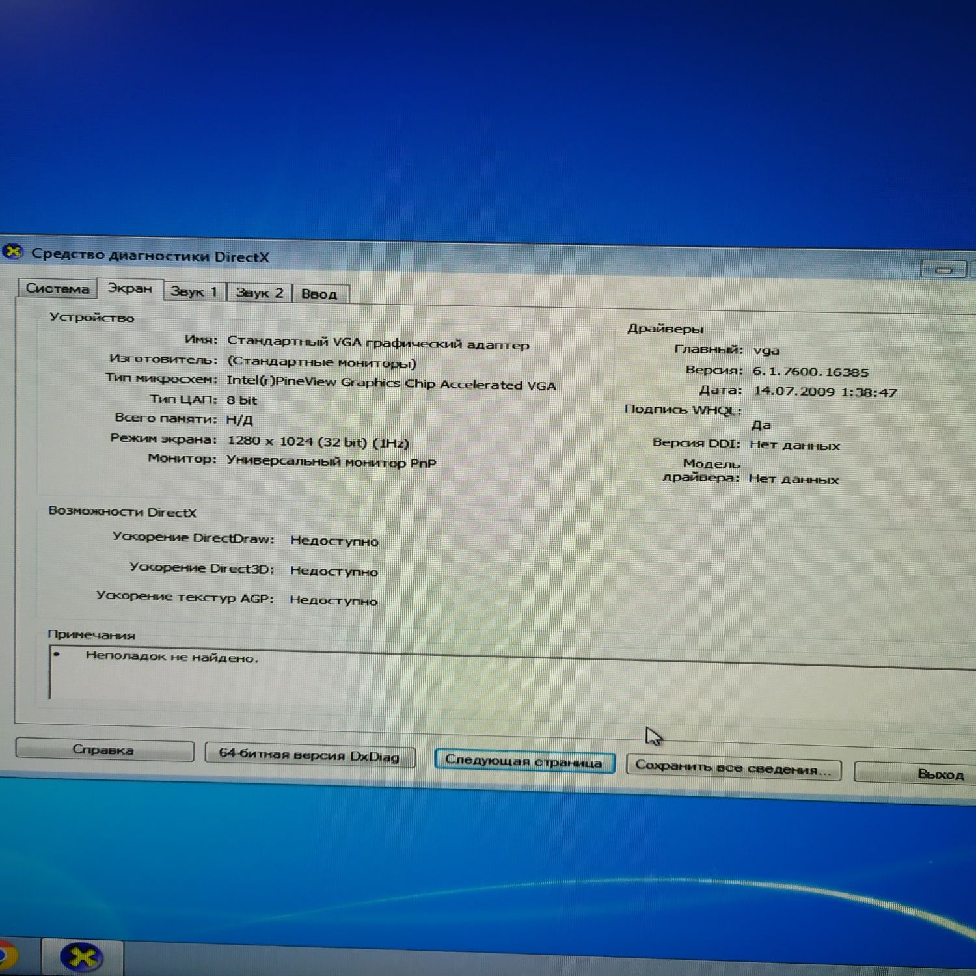Switch to the Система tab
This screenshot has width=976, height=976.
(57, 289)
